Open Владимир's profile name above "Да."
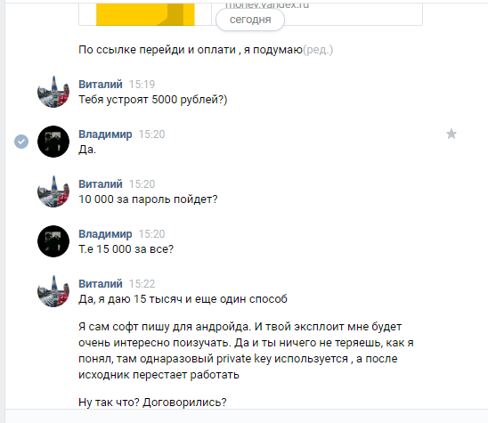The width and height of the screenshot is (488, 423). point(105,134)
